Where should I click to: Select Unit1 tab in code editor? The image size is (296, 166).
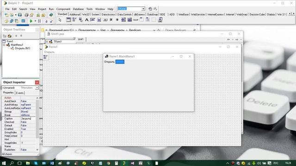click(80, 39)
